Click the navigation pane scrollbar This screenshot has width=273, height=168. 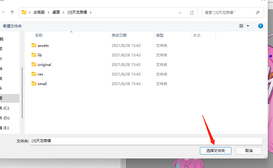coord(22,92)
